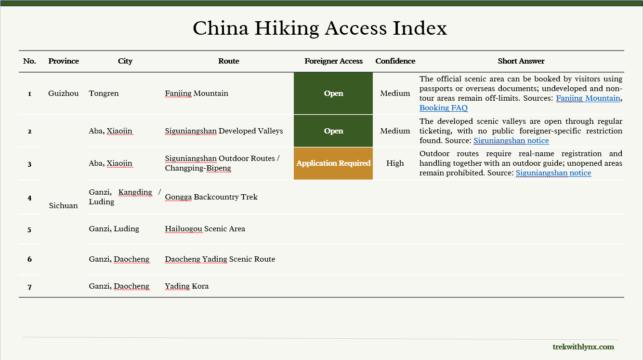643x360 pixels.
Task: Click empty Short Answer cell for Yading Kora
Action: [x=521, y=286]
